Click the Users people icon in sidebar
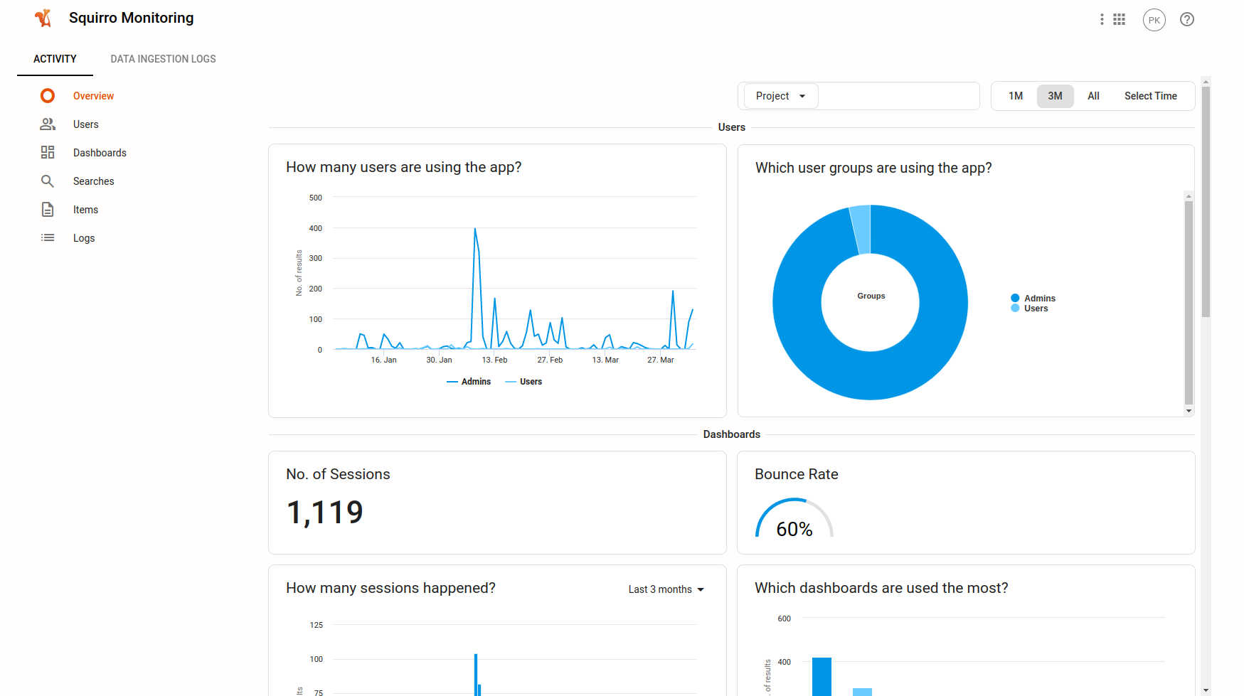Viewport: 1244px width, 696px height. [48, 124]
